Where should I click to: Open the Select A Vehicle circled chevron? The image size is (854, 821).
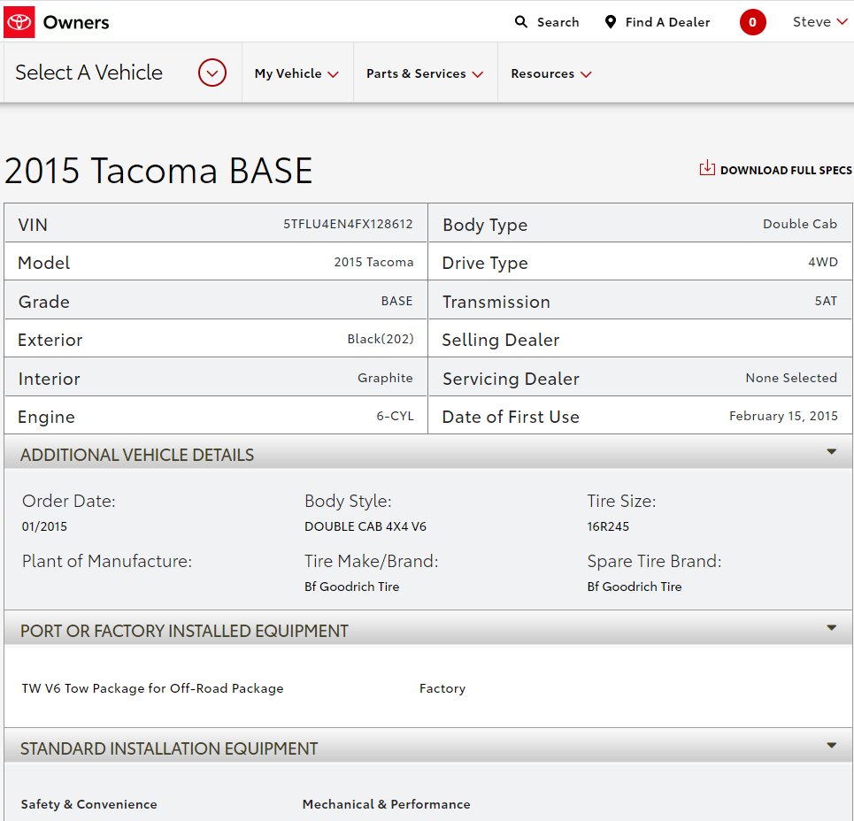tap(212, 73)
